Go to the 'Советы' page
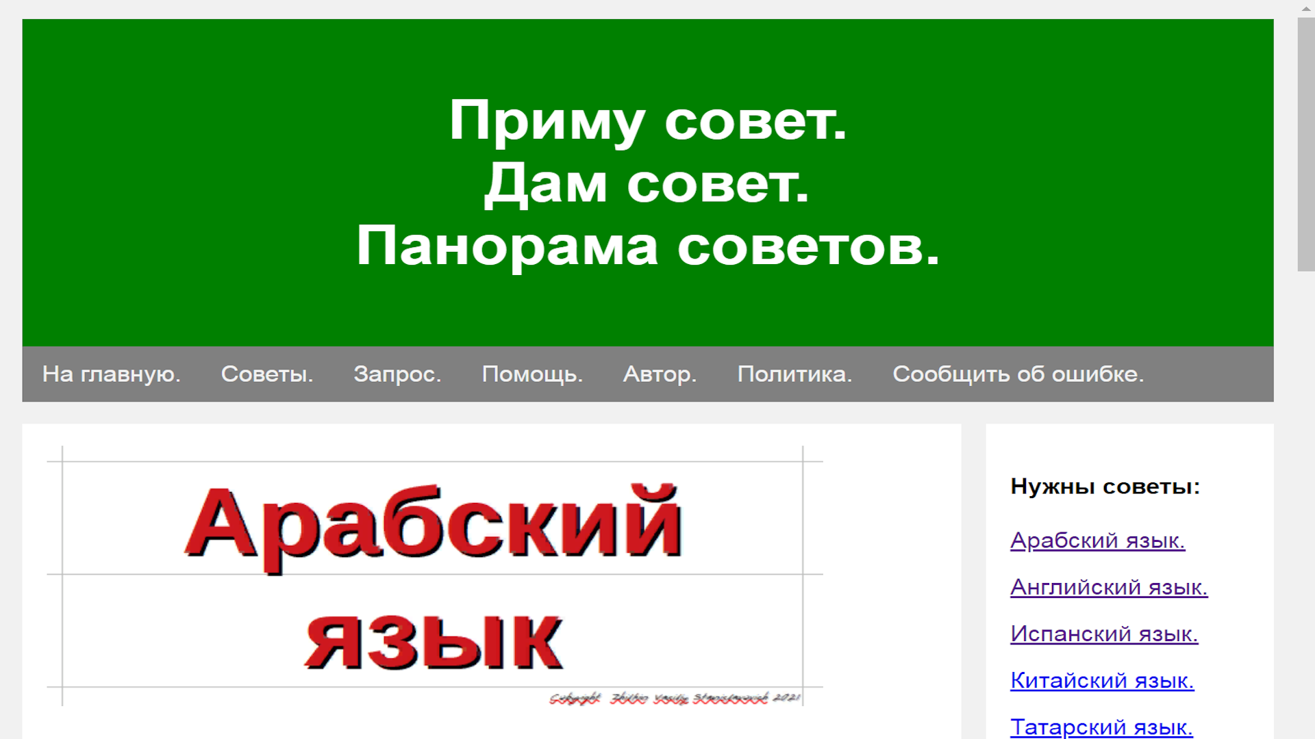Viewport: 1315px width, 739px height. point(266,374)
